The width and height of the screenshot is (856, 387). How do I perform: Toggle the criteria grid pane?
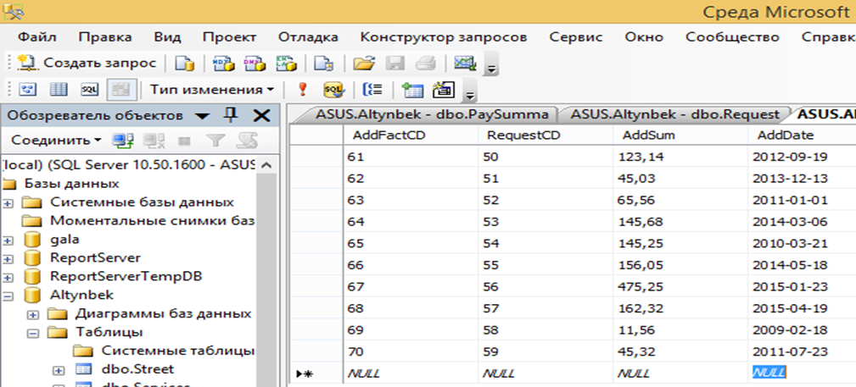point(59,90)
